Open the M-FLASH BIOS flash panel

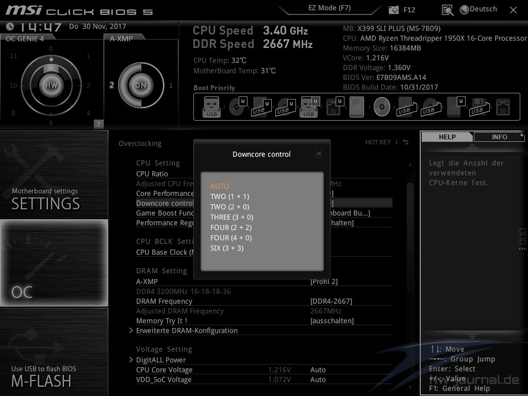[x=54, y=352]
